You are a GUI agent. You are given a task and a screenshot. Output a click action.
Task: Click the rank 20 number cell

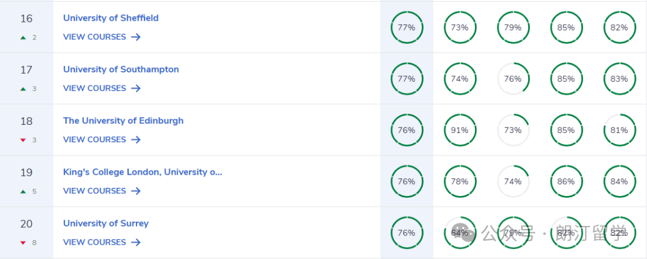pos(26,232)
